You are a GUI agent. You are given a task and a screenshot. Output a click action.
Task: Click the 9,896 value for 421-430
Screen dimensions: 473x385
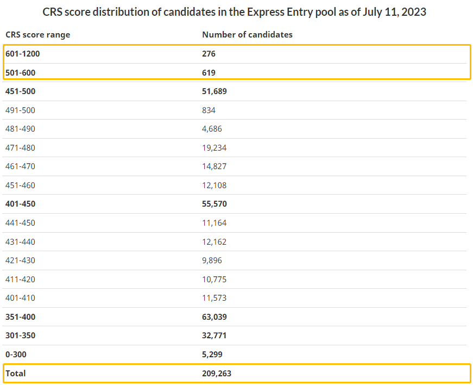(x=212, y=260)
